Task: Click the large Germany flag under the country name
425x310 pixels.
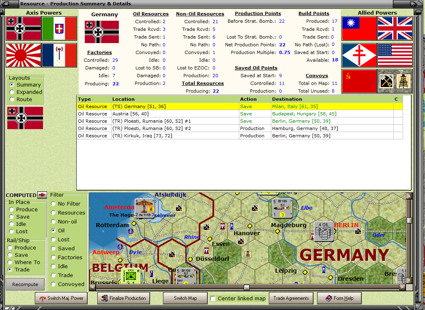Action: tap(102, 32)
